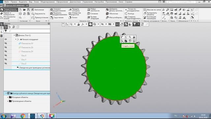Screen dimensions: 211x119
Task: Click the open file folder icon
Action: (x=24, y=10)
